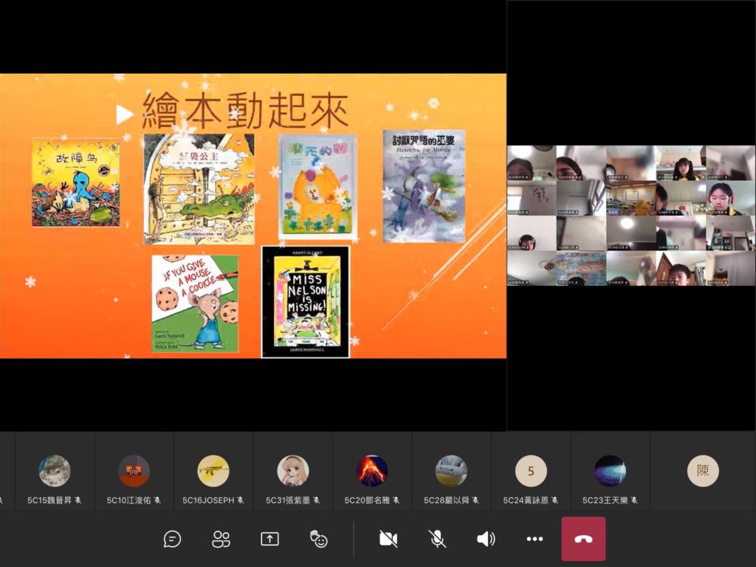Tap the 紙袋公主 dragon book cover
This screenshot has width=756, height=567.
click(x=199, y=189)
